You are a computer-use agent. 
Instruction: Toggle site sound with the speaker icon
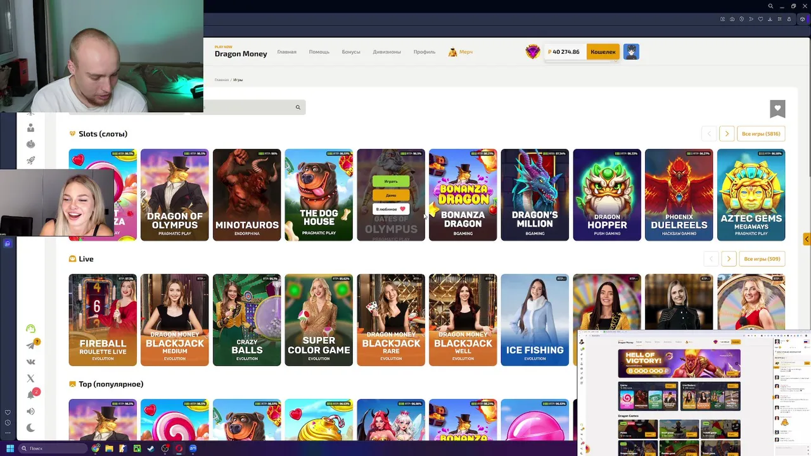(30, 412)
